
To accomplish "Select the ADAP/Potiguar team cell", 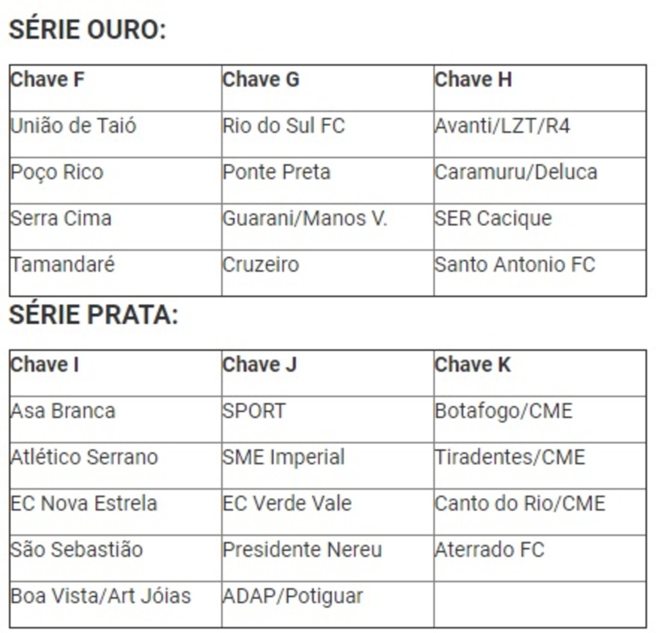I will 327,605.
